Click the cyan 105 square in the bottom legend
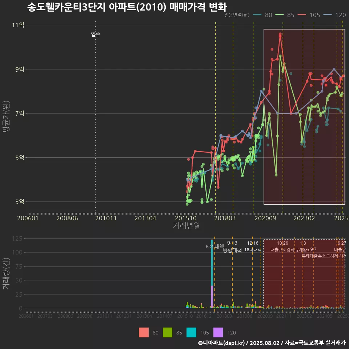 tap(192, 333)
